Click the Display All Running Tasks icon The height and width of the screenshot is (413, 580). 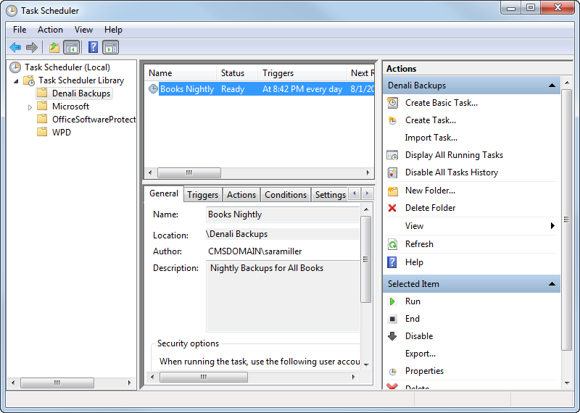coord(392,155)
